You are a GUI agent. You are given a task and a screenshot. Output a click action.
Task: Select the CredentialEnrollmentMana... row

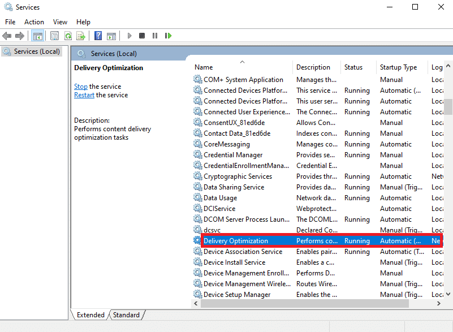tap(318, 165)
